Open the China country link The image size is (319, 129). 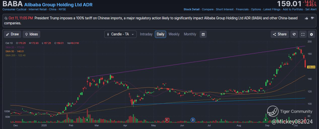click(53, 9)
